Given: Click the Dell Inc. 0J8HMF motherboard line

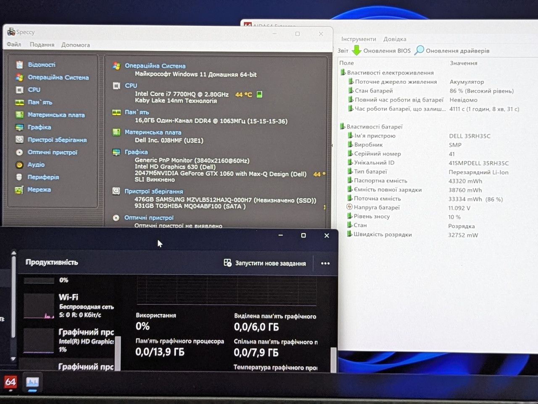Looking at the screenshot, I should (x=169, y=141).
